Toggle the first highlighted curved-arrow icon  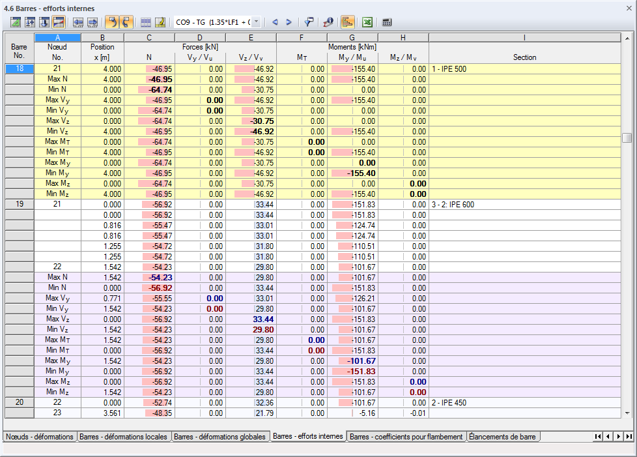click(112, 22)
